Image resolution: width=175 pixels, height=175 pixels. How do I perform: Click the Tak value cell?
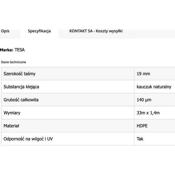[155, 139]
